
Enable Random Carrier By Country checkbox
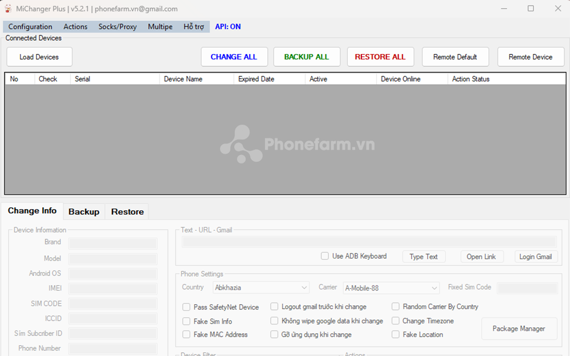(x=396, y=307)
